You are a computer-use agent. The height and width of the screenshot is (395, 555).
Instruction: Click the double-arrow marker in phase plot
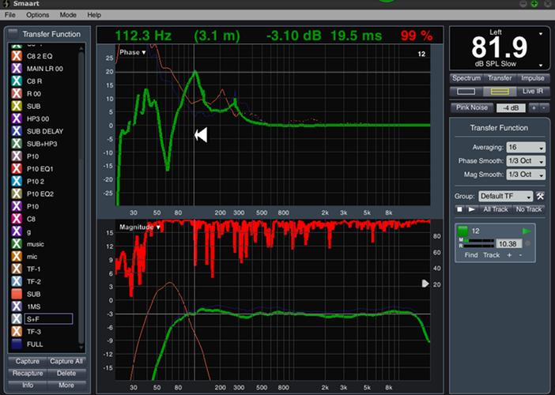pyautogui.click(x=201, y=135)
